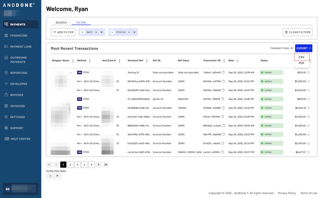Choose .PDF from the Export menu

point(301,63)
